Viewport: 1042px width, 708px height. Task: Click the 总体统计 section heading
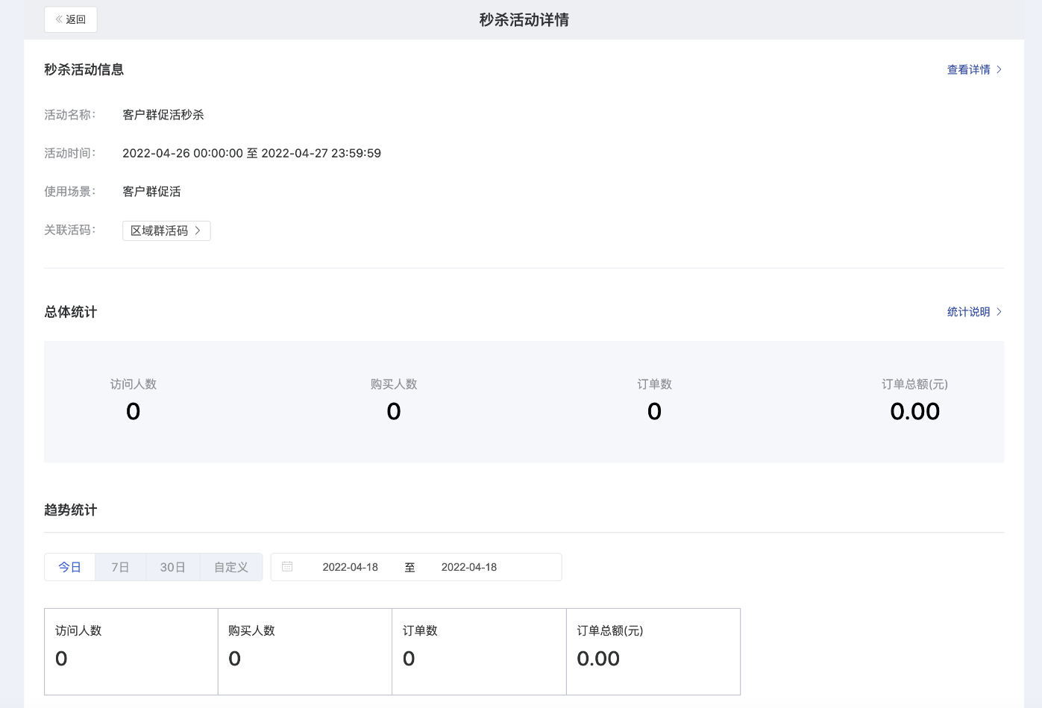(71, 312)
